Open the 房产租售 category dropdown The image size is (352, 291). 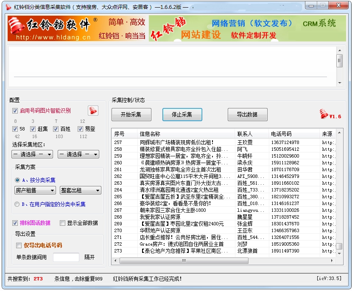click(35, 190)
